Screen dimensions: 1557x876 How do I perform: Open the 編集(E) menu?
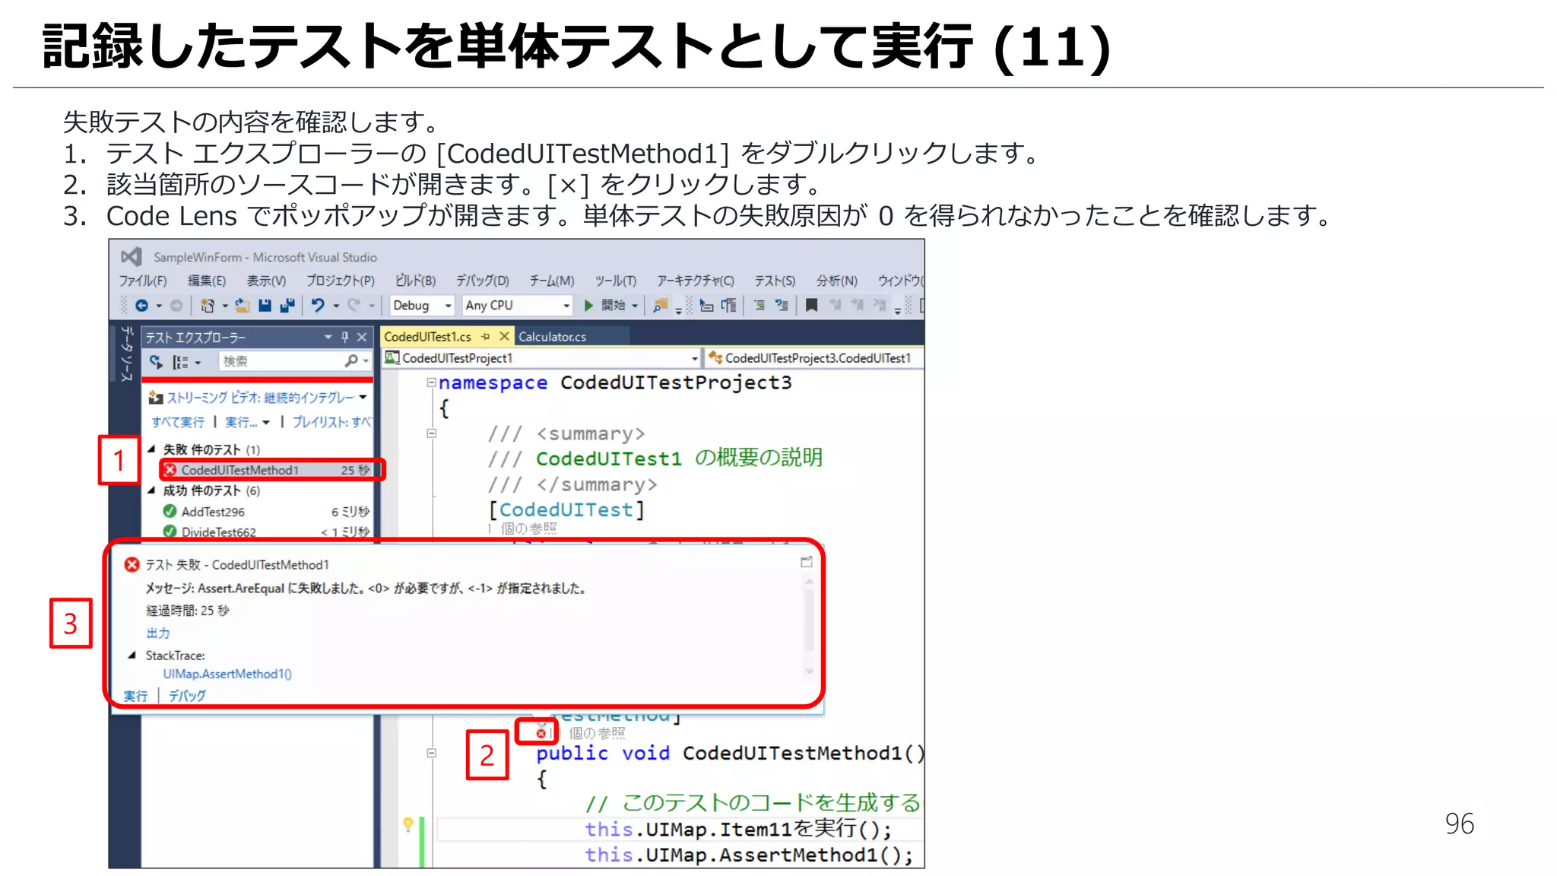(207, 281)
